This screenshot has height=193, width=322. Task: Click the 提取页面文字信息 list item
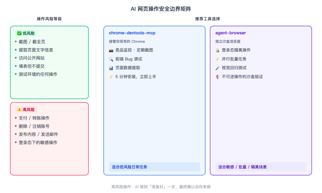[36, 50]
